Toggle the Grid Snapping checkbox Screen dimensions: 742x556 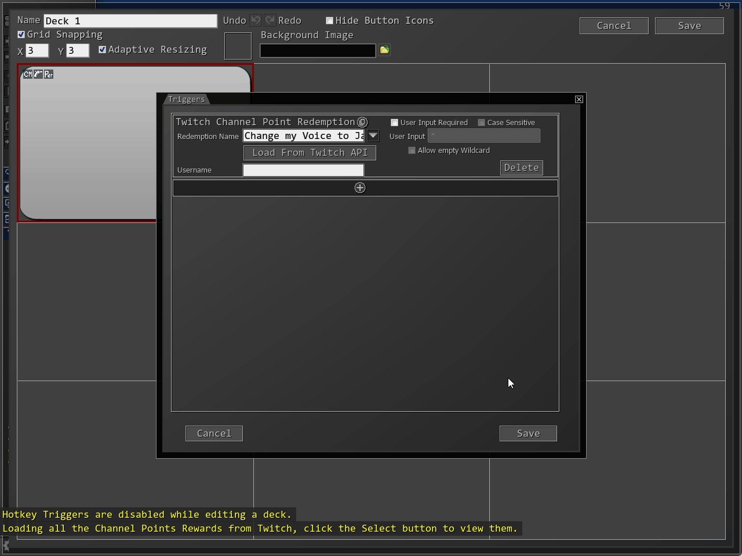point(21,35)
